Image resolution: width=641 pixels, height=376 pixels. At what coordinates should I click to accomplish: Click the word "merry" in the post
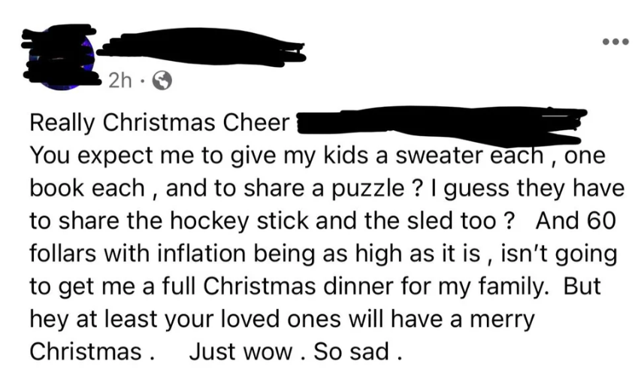[503, 319]
